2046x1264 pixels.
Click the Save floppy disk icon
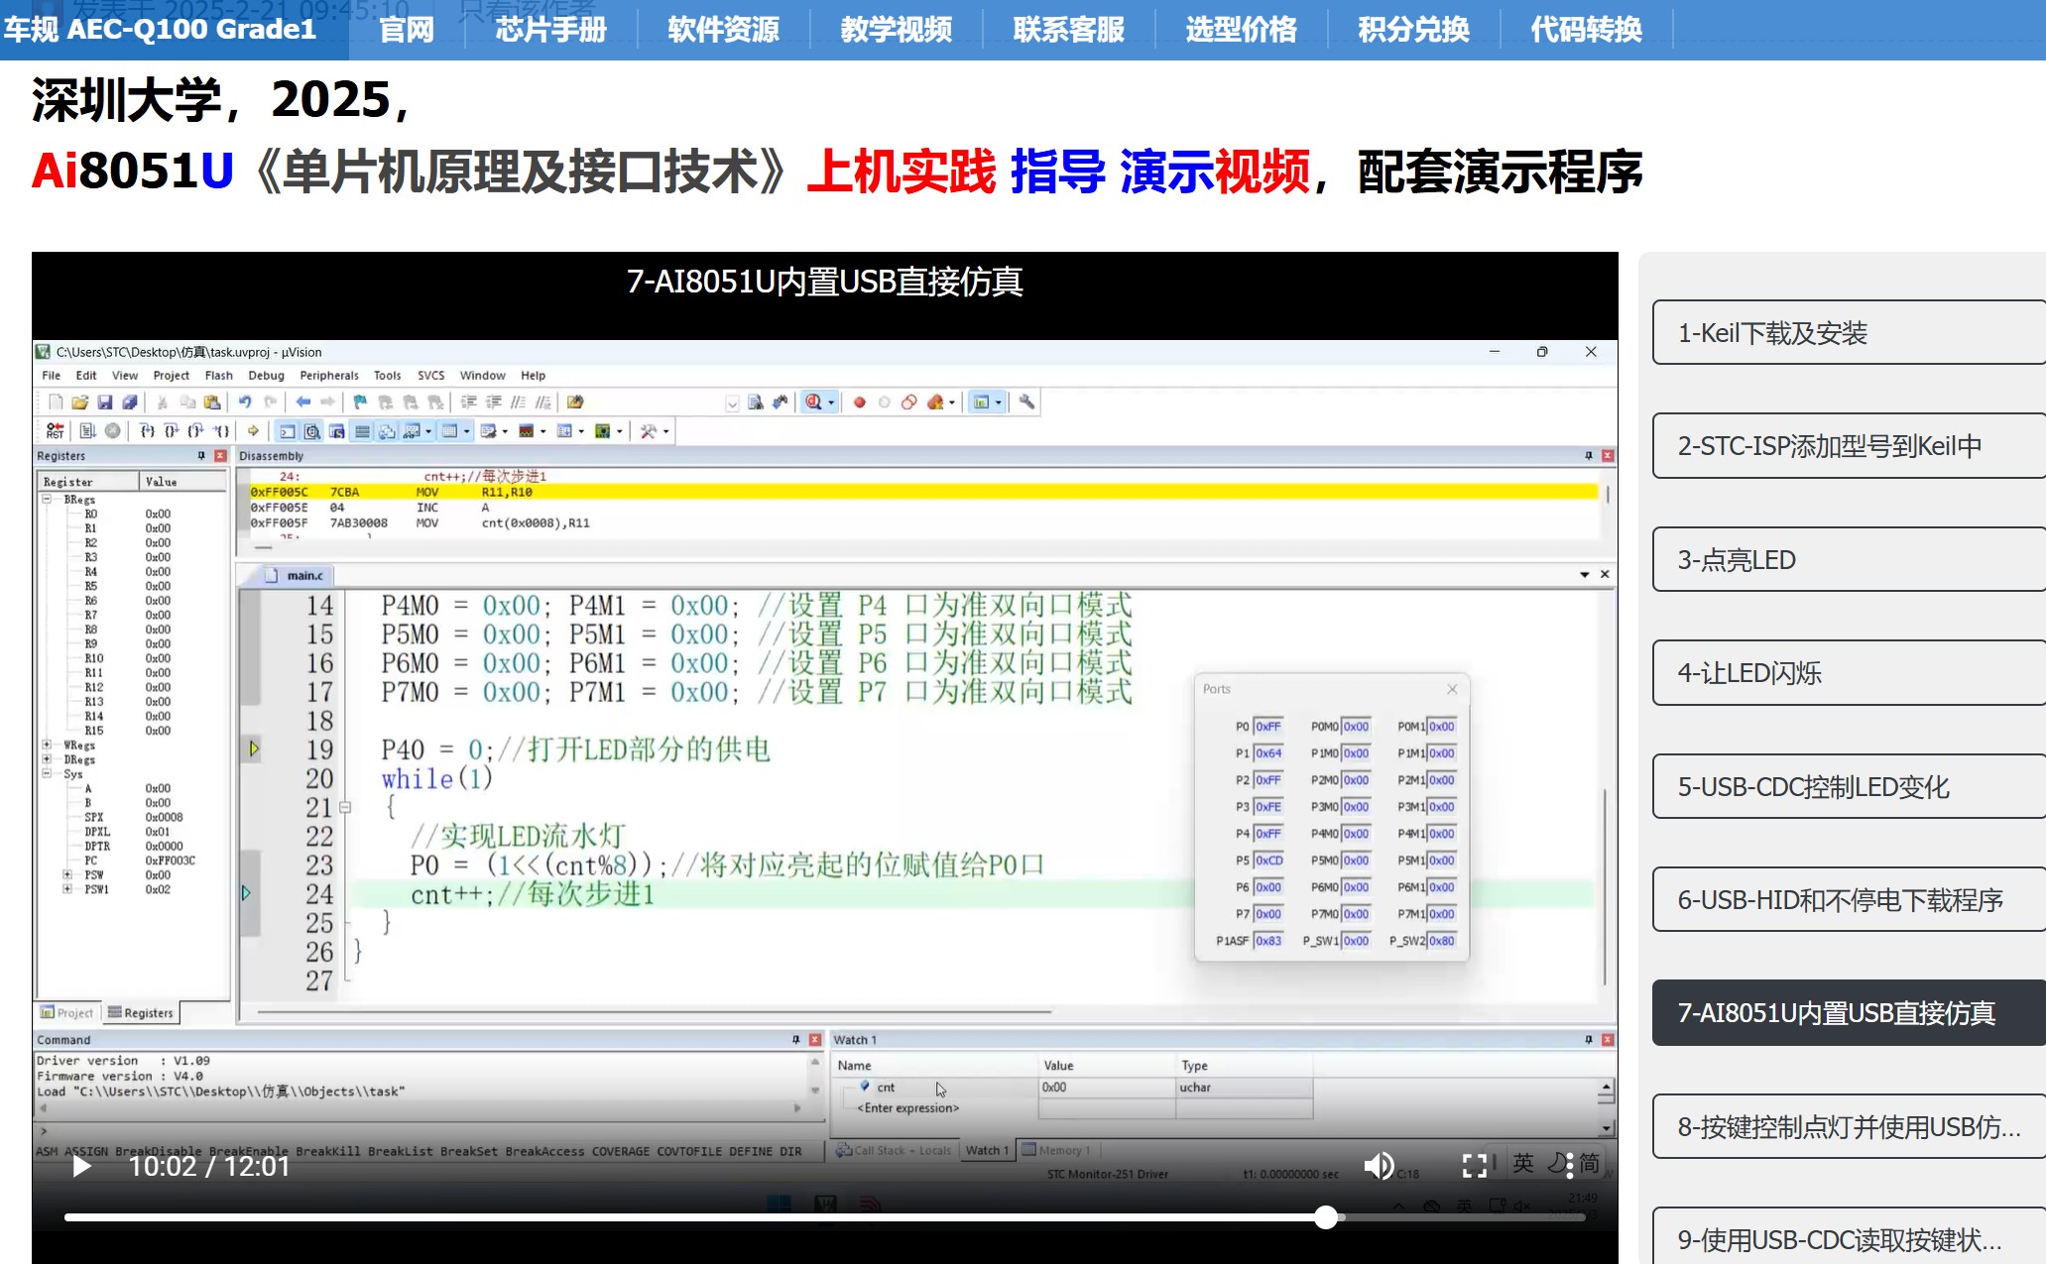(x=104, y=402)
